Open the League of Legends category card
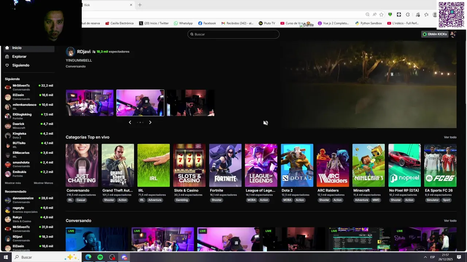 (261, 165)
